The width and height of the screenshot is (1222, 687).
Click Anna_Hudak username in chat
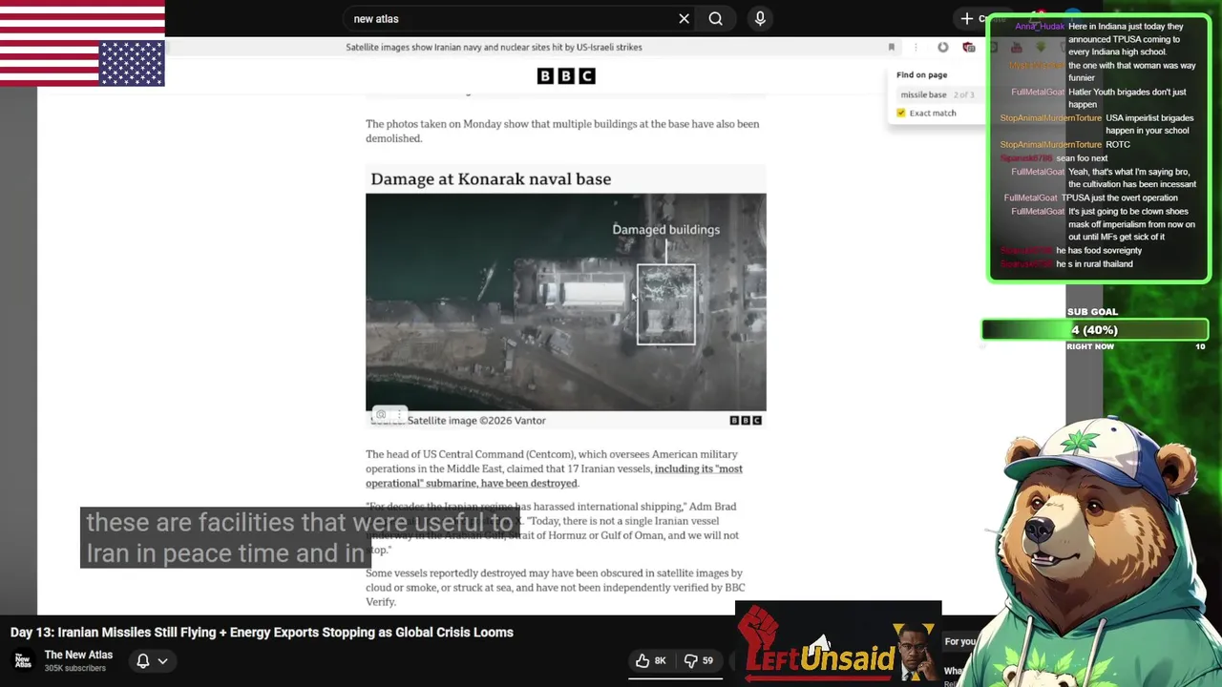point(1040,27)
